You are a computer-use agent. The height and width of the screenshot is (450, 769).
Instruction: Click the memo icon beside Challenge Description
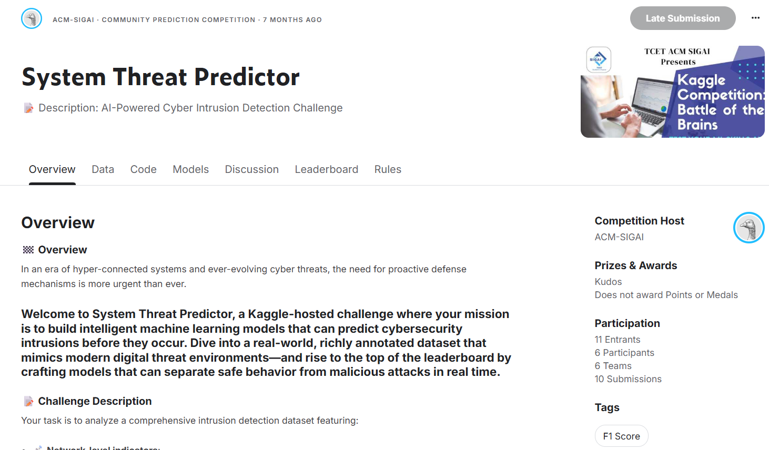[28, 401]
